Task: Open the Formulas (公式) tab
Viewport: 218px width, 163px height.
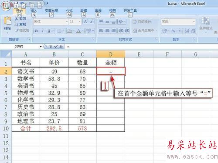Action: [x=69, y=11]
